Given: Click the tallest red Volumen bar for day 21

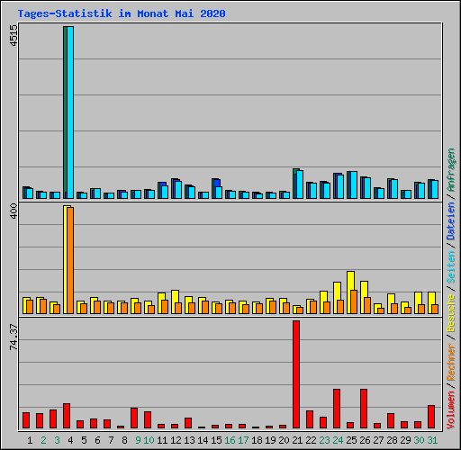Looking at the screenshot, I should [x=296, y=374].
